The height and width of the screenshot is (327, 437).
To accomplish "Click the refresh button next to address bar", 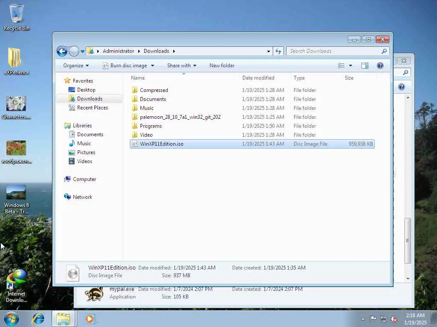I will [278, 51].
